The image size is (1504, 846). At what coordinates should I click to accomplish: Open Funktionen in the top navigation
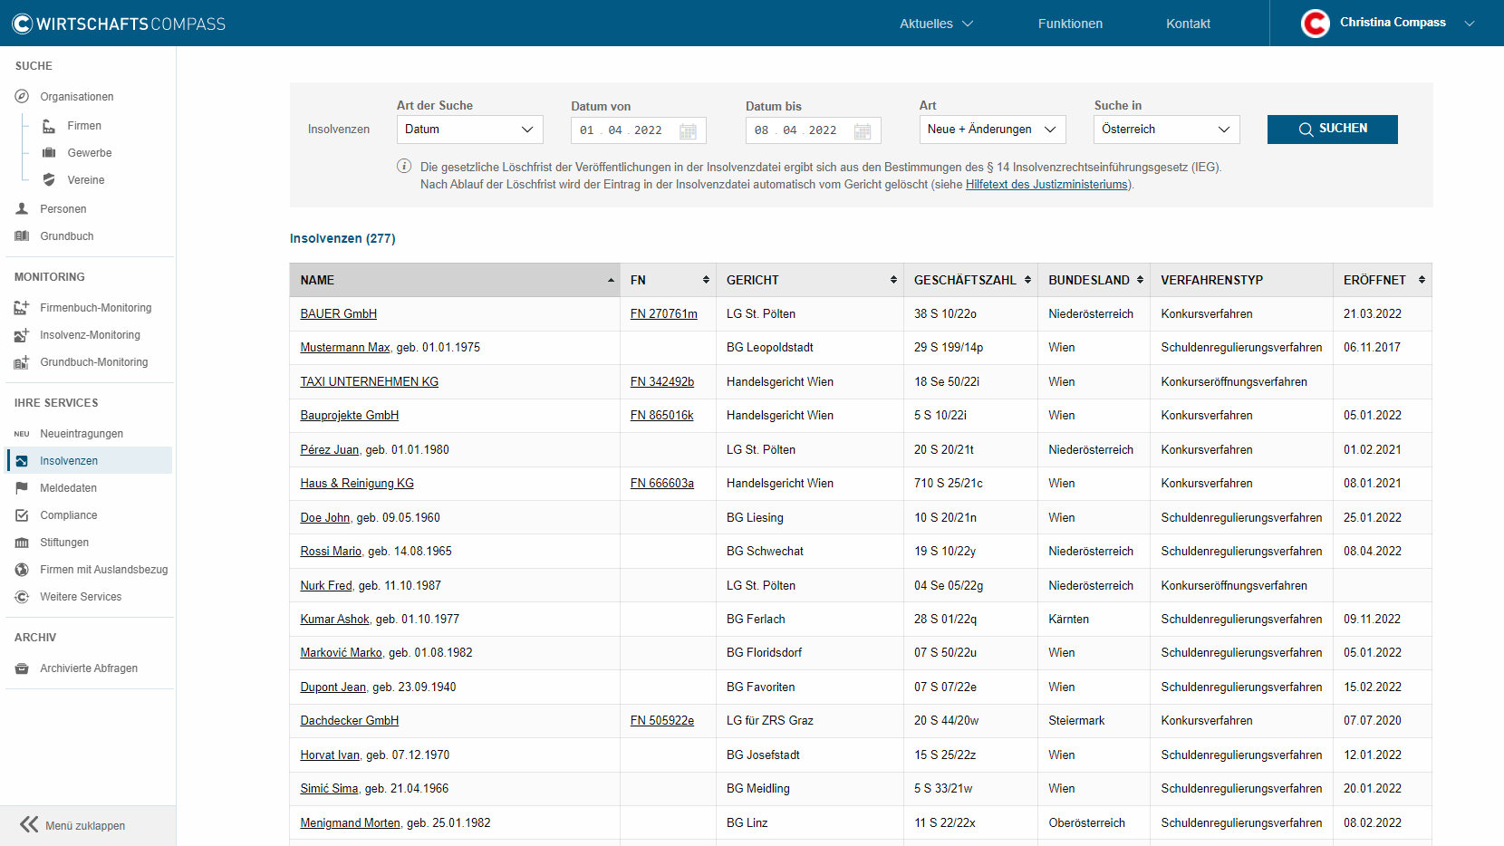point(1070,24)
